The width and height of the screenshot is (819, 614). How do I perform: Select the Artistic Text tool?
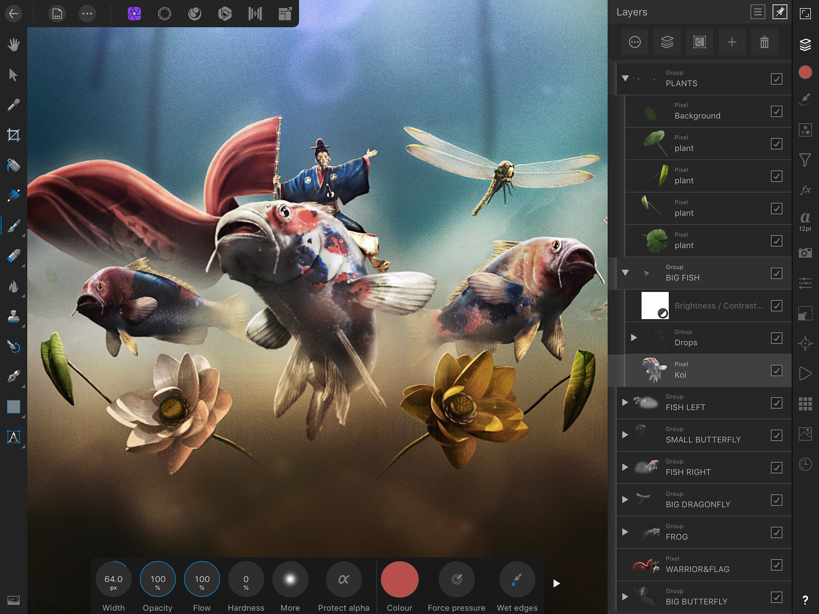pos(14,437)
